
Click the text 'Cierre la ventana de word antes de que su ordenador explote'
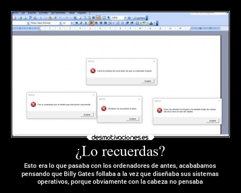tap(125, 71)
